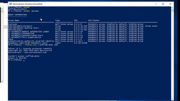
Task: Click 'NT AUTHORITY\REMOTE INTERACTIVE LOGON' row
Action: (28, 32)
